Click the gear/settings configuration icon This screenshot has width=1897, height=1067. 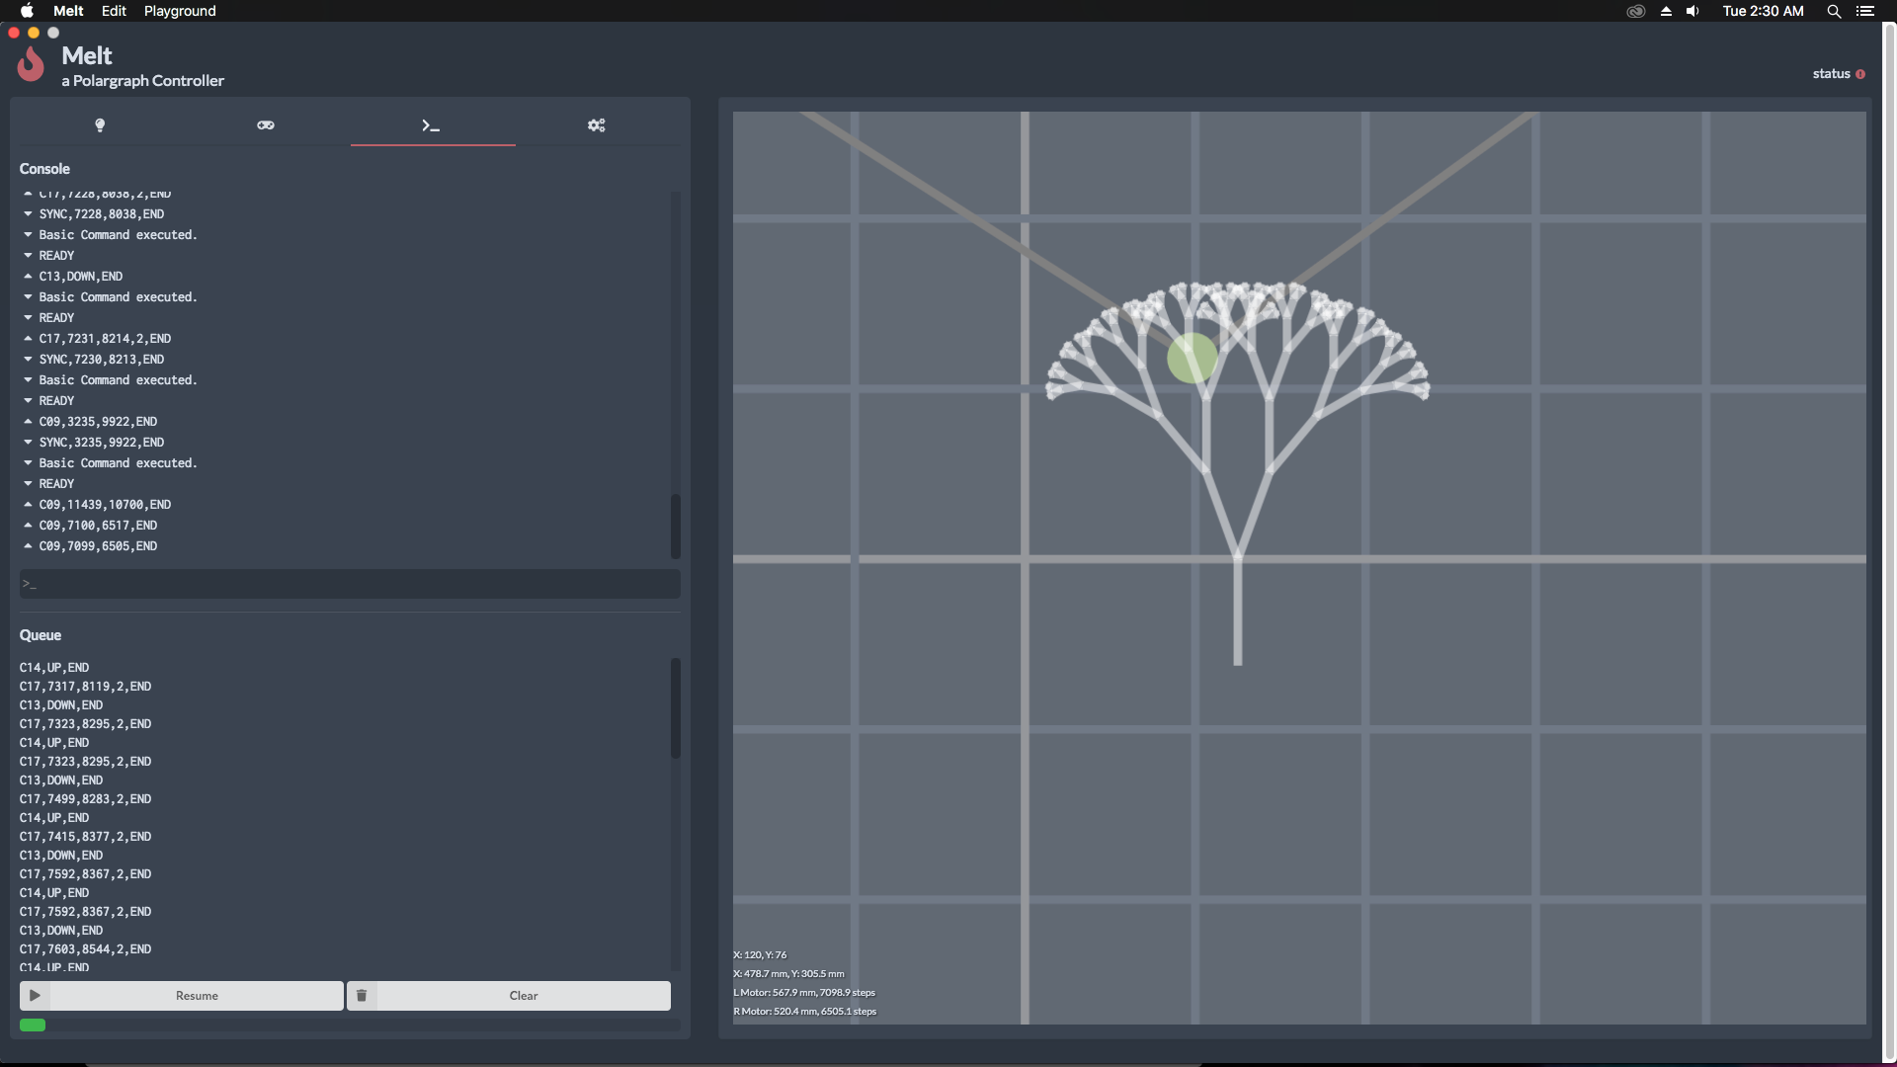pyautogui.click(x=597, y=123)
